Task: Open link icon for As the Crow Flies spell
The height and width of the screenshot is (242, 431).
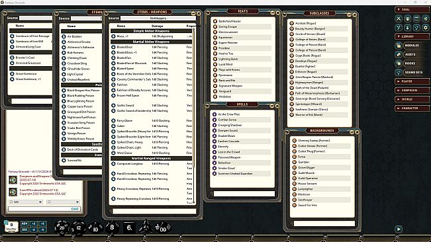Action: click(215, 114)
